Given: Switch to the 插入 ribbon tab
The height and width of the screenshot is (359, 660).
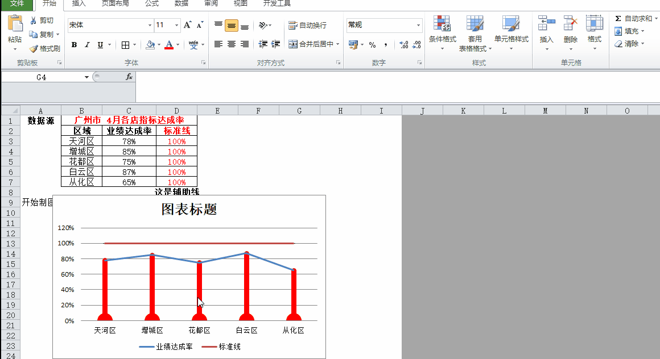Looking at the screenshot, I should [79, 5].
